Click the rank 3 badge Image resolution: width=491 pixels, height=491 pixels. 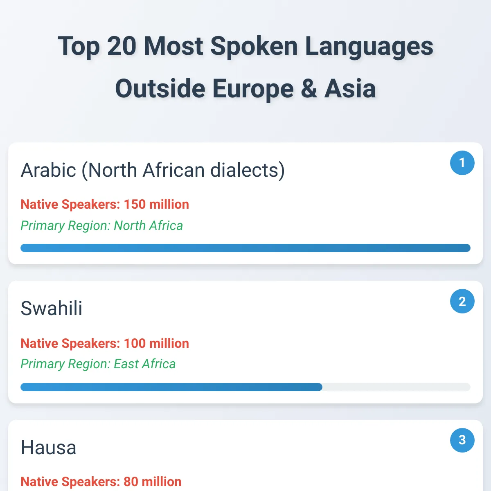[462, 440]
